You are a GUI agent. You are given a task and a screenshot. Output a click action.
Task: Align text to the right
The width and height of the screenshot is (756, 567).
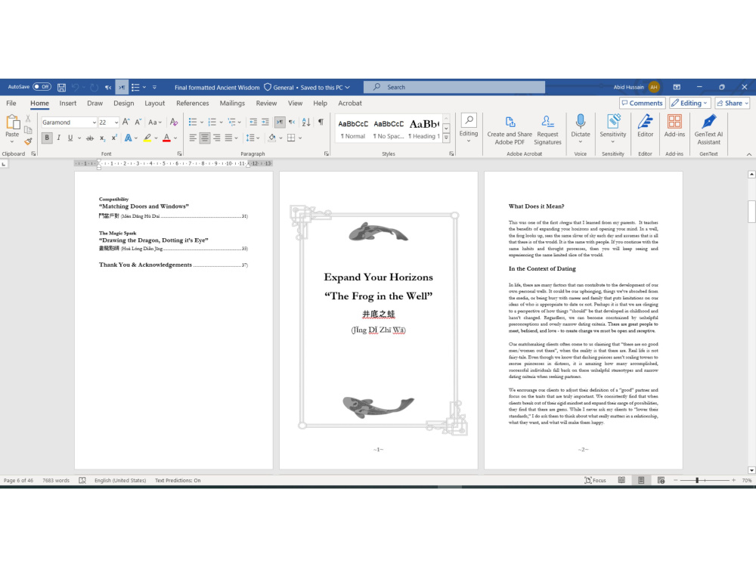217,138
